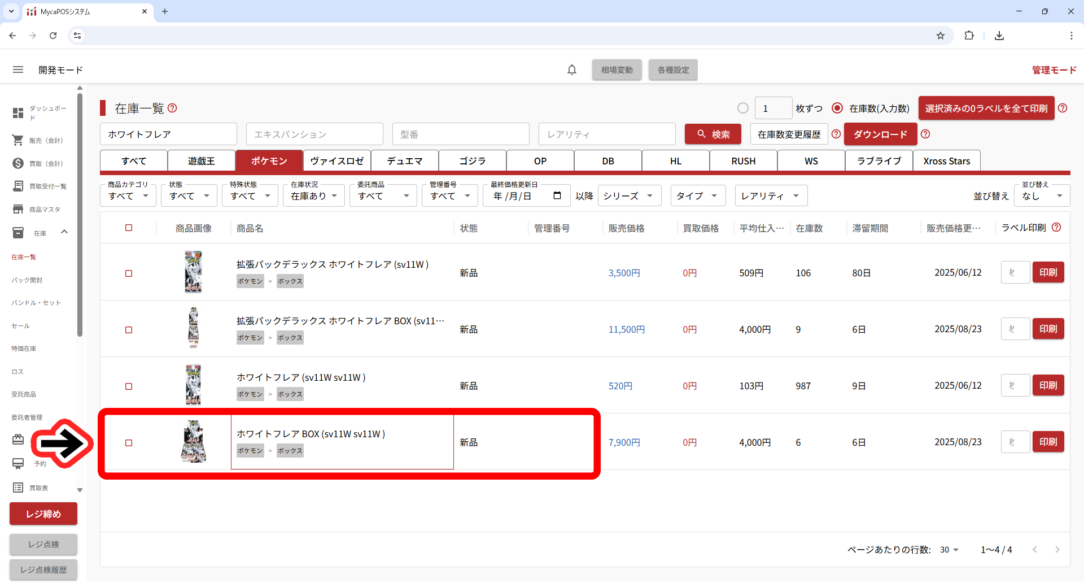Tick the select-all checkbox in table header

click(x=129, y=228)
